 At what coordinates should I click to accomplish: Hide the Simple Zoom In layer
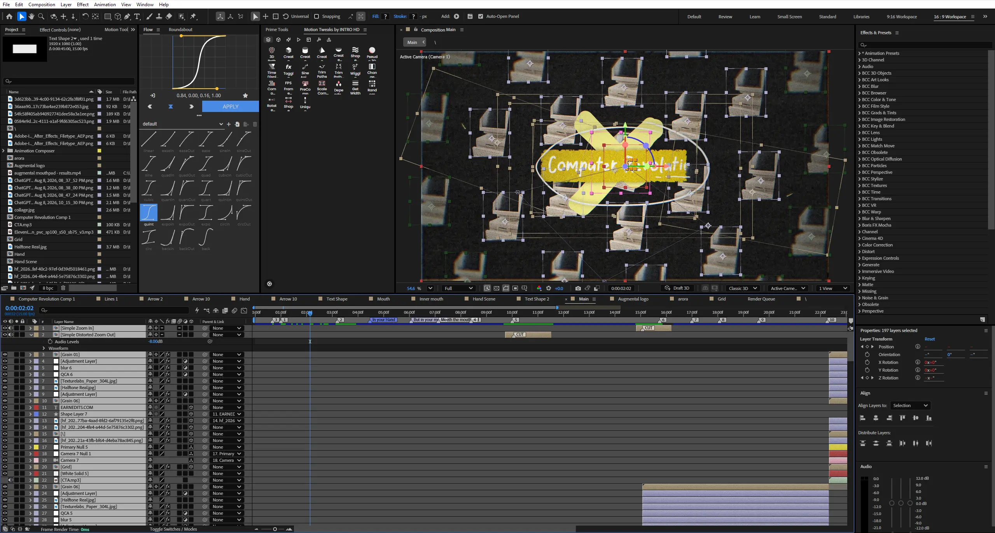point(5,328)
